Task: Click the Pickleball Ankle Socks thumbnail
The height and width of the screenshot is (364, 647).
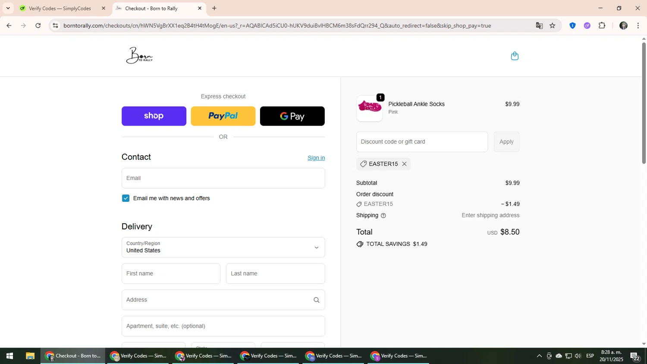Action: click(370, 108)
